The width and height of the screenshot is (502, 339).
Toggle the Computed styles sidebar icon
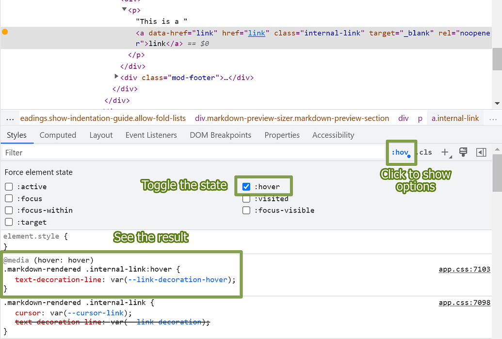pyautogui.click(x=481, y=152)
